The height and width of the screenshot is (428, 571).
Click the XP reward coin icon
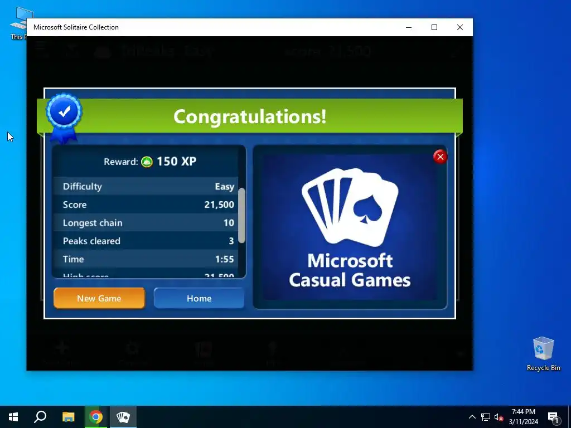click(147, 162)
